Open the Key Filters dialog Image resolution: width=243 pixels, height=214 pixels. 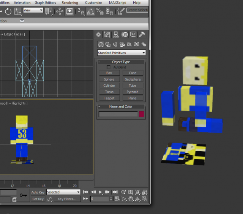67,199
